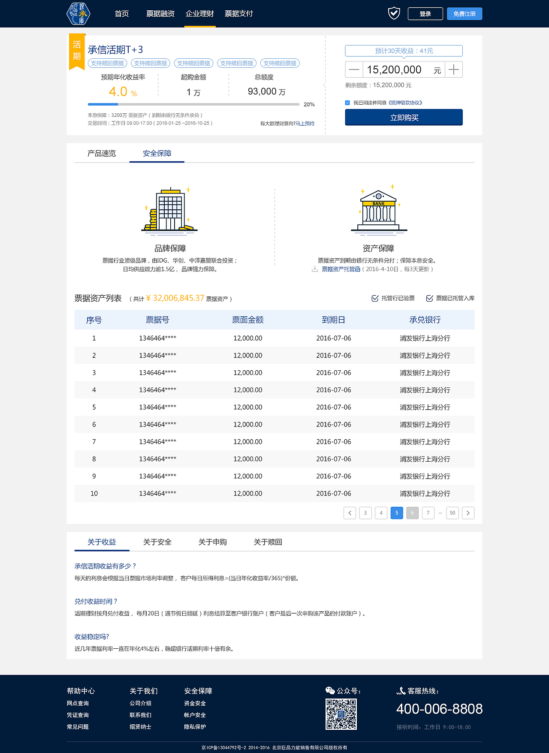Open 首页 in navigation
Screen dimensions: 549x753
tap(122, 14)
